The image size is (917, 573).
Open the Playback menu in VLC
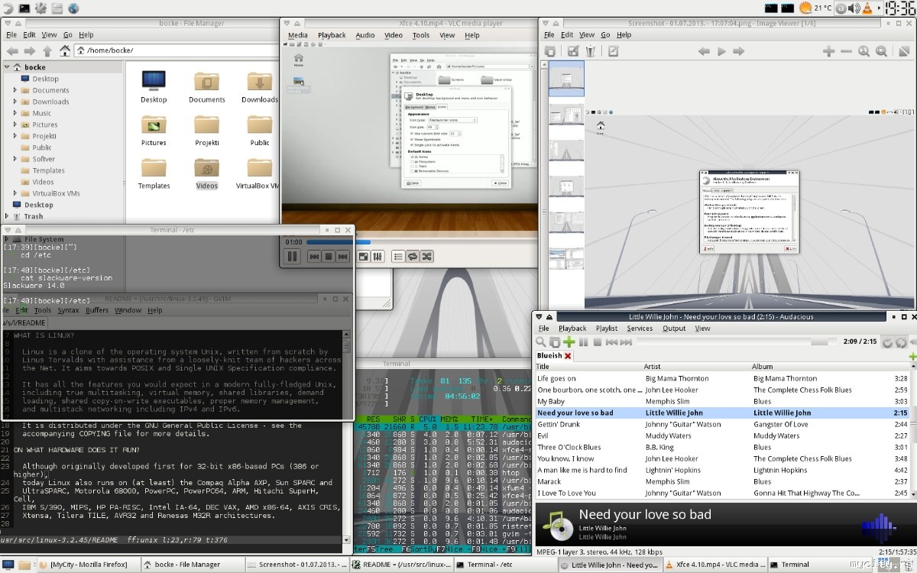[x=332, y=35]
